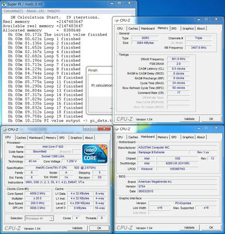
Task: Switch to CPU tab in Memory window
Action: click(120, 29)
